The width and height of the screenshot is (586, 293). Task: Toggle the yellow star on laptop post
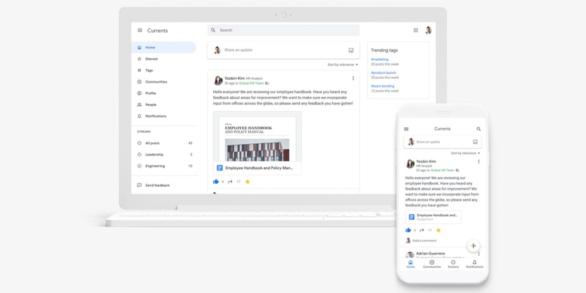[248, 182]
